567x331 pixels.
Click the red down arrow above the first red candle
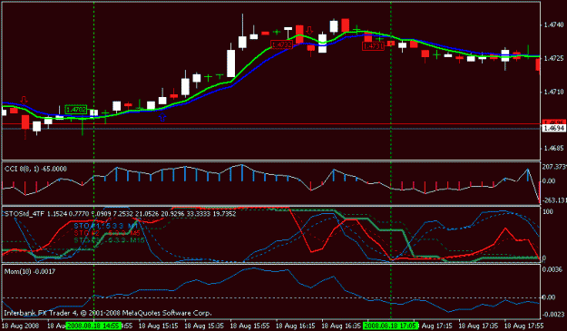click(x=24, y=101)
